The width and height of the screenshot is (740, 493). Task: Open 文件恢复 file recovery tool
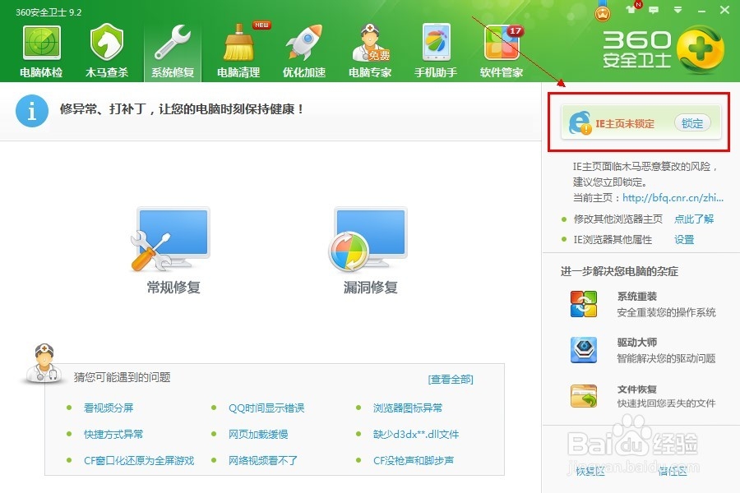pyautogui.click(x=584, y=394)
